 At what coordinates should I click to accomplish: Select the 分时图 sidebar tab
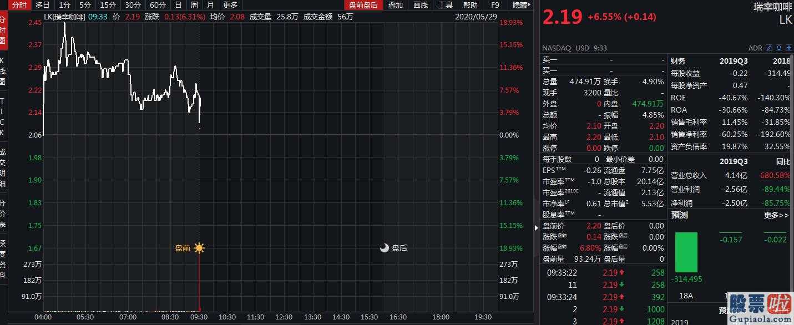click(x=3, y=30)
